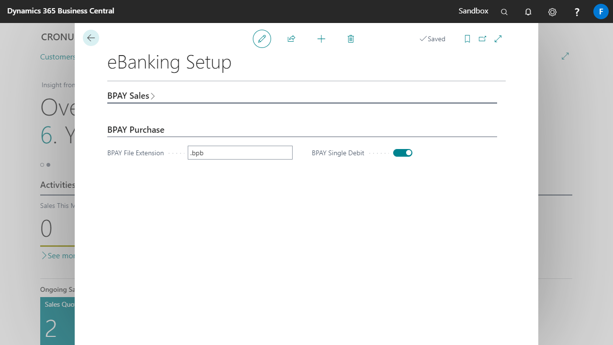Click the eBanking Setup page title
613x345 pixels.
click(170, 62)
